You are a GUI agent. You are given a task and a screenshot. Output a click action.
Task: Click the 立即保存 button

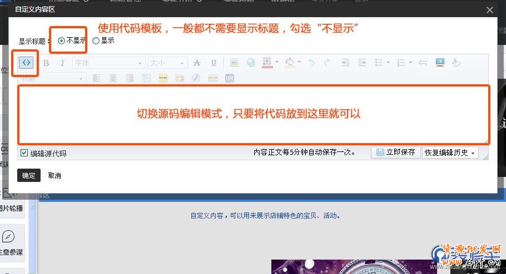(x=396, y=153)
